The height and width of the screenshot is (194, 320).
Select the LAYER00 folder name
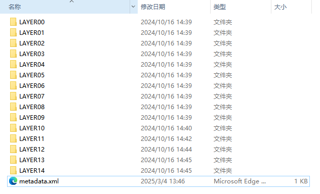[x=32, y=22]
